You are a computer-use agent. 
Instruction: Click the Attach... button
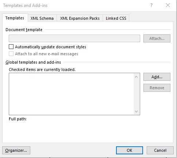(157, 38)
